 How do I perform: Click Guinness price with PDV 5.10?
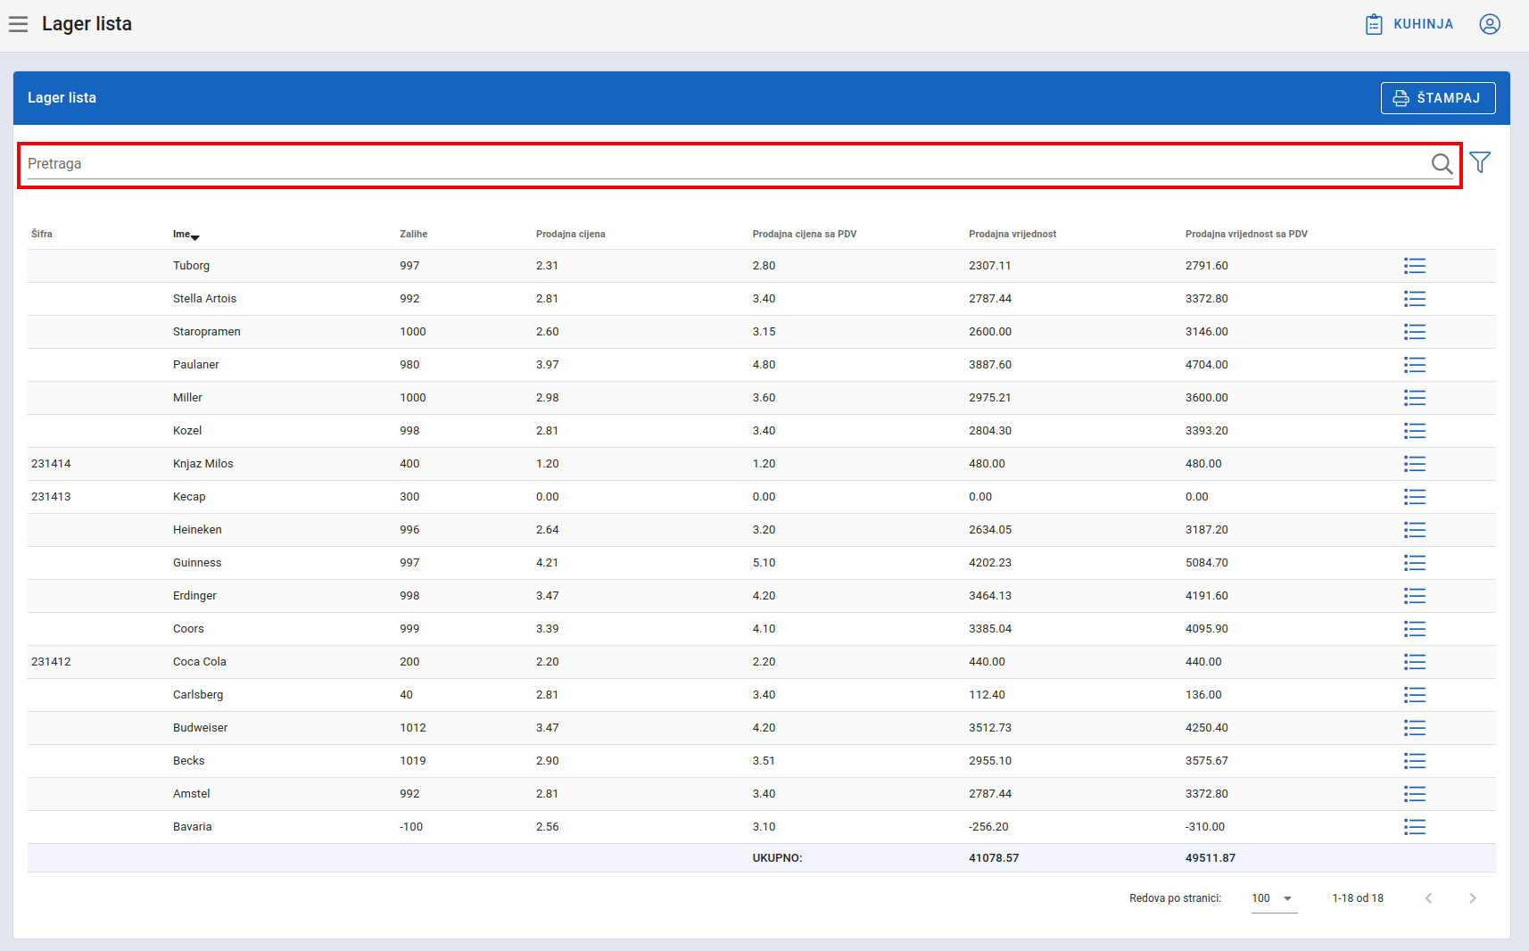coord(764,563)
